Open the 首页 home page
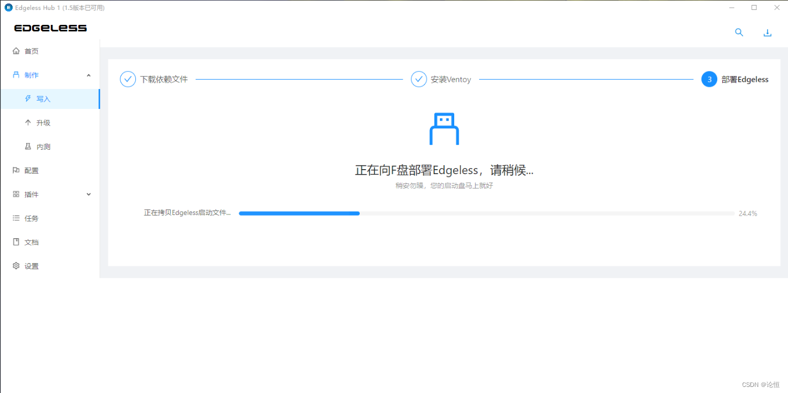 26,51
